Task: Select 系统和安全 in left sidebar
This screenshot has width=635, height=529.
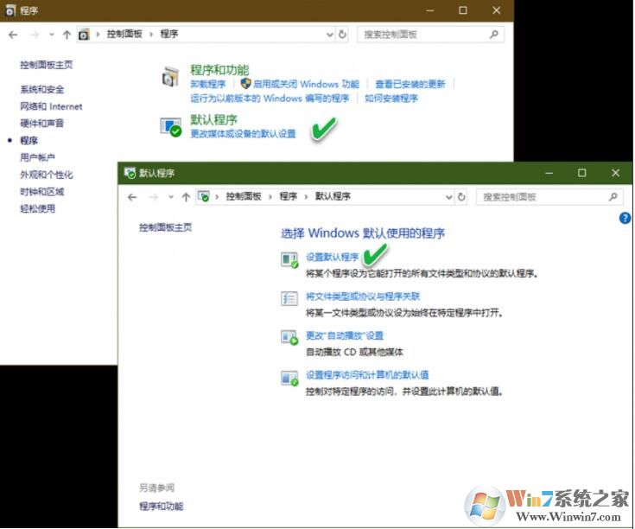Action: pyautogui.click(x=42, y=89)
